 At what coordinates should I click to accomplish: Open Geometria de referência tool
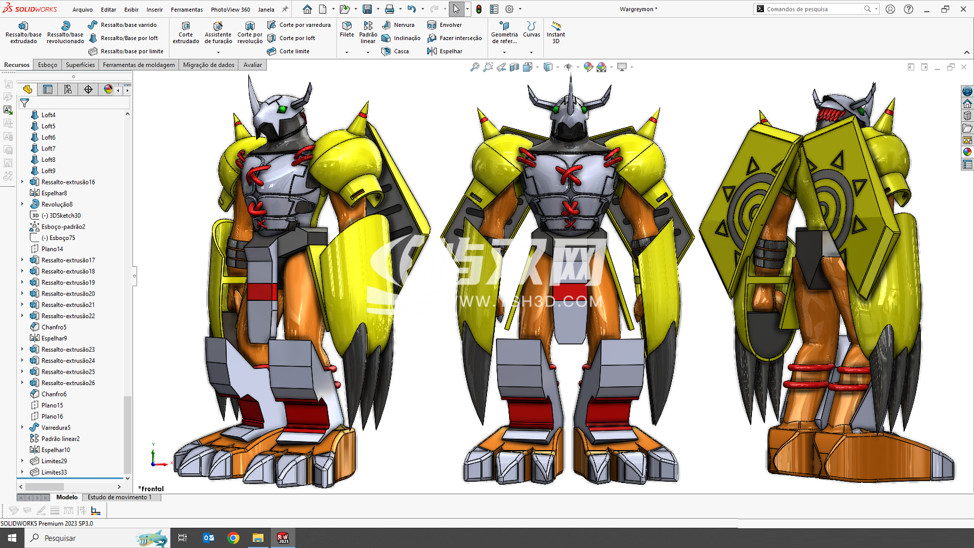[504, 33]
